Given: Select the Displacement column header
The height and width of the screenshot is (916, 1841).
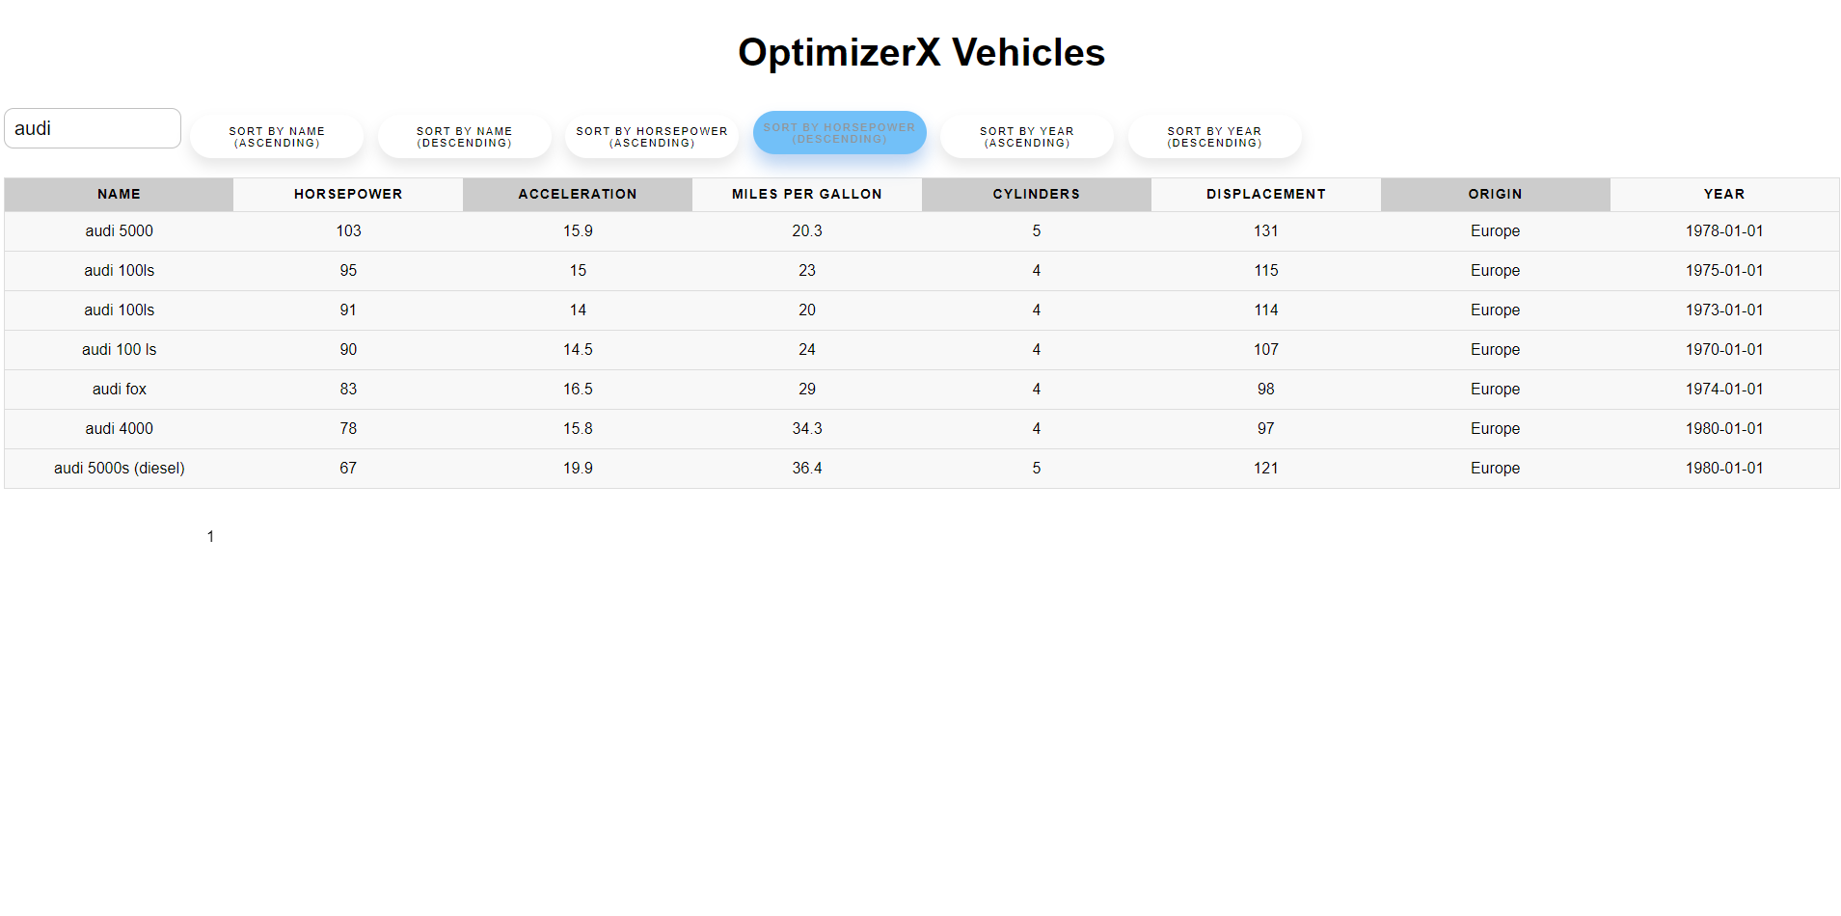Looking at the screenshot, I should tap(1265, 194).
